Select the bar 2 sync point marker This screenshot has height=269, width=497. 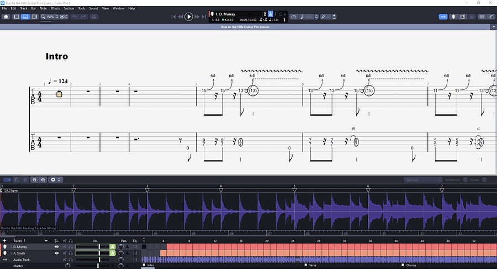[x=73, y=190]
